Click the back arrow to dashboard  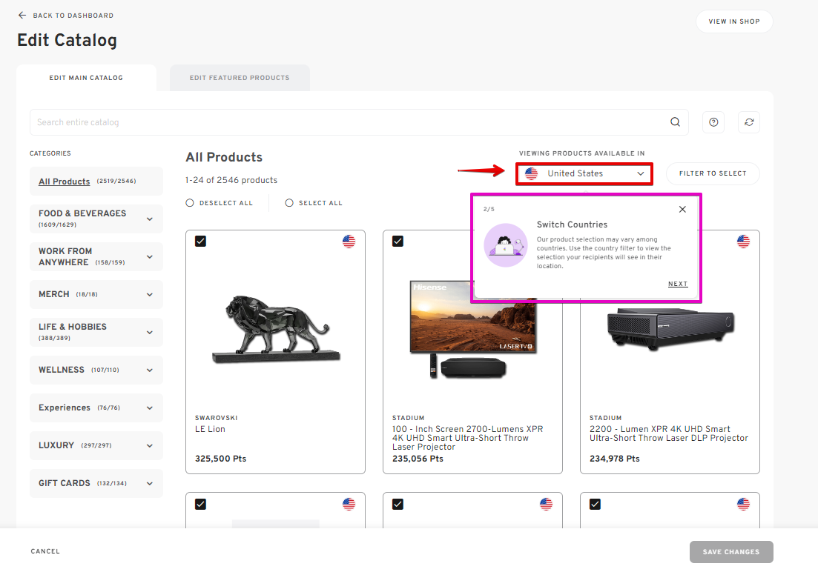pos(22,16)
